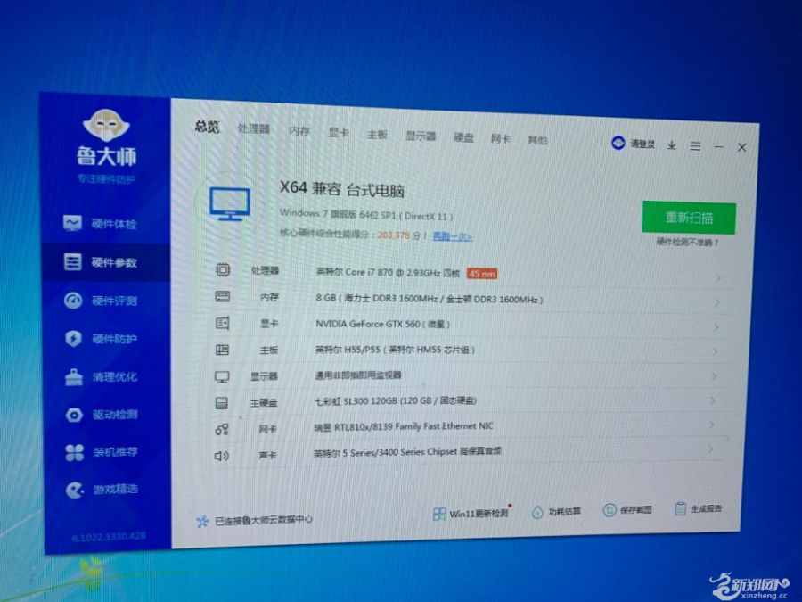Image resolution: width=802 pixels, height=602 pixels.
Task: Switch to the 总览 tab
Action: pyautogui.click(x=207, y=127)
